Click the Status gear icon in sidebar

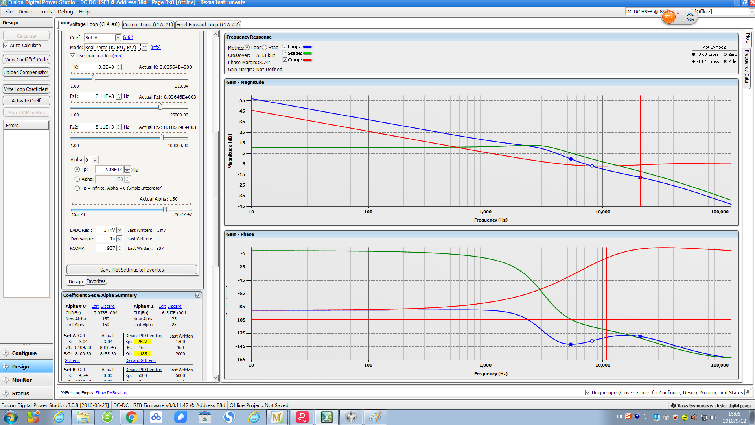coord(6,393)
